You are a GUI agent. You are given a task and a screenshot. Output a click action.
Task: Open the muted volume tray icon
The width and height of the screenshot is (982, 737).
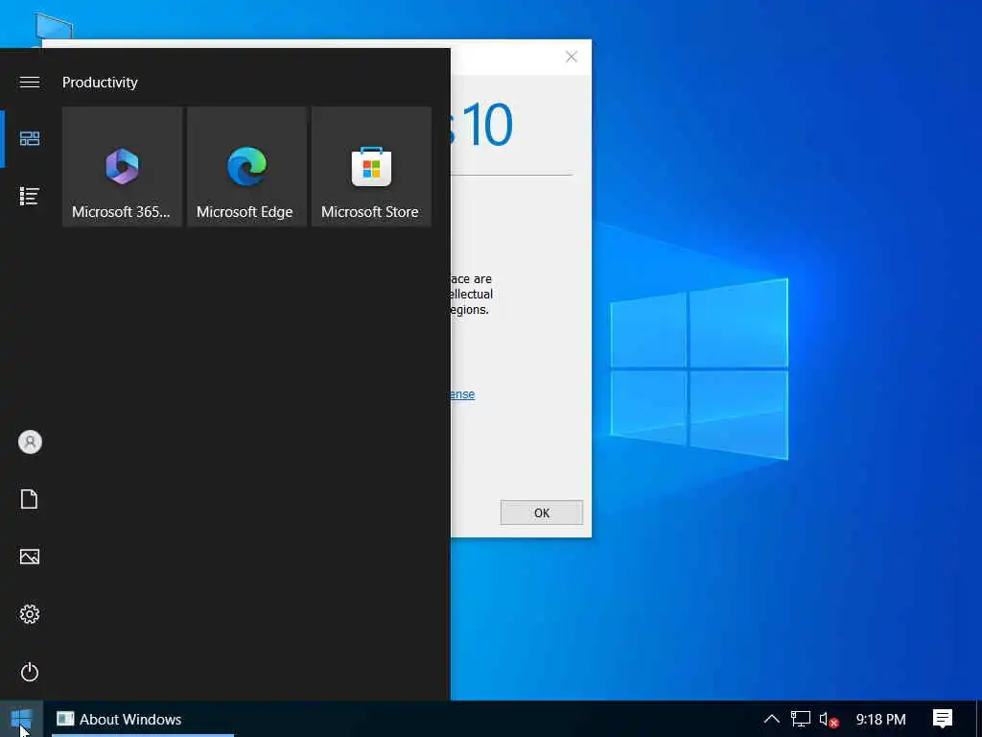click(x=829, y=720)
